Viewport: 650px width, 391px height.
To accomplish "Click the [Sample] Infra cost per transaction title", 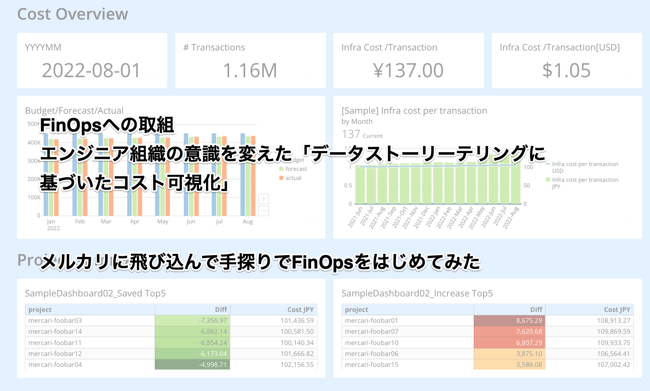I will tap(414, 111).
